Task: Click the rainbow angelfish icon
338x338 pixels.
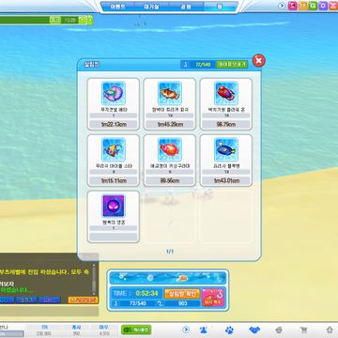Action: point(114,149)
